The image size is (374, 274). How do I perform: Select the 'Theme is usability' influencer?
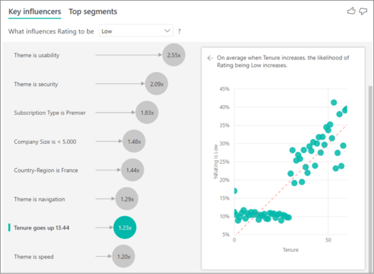37,55
